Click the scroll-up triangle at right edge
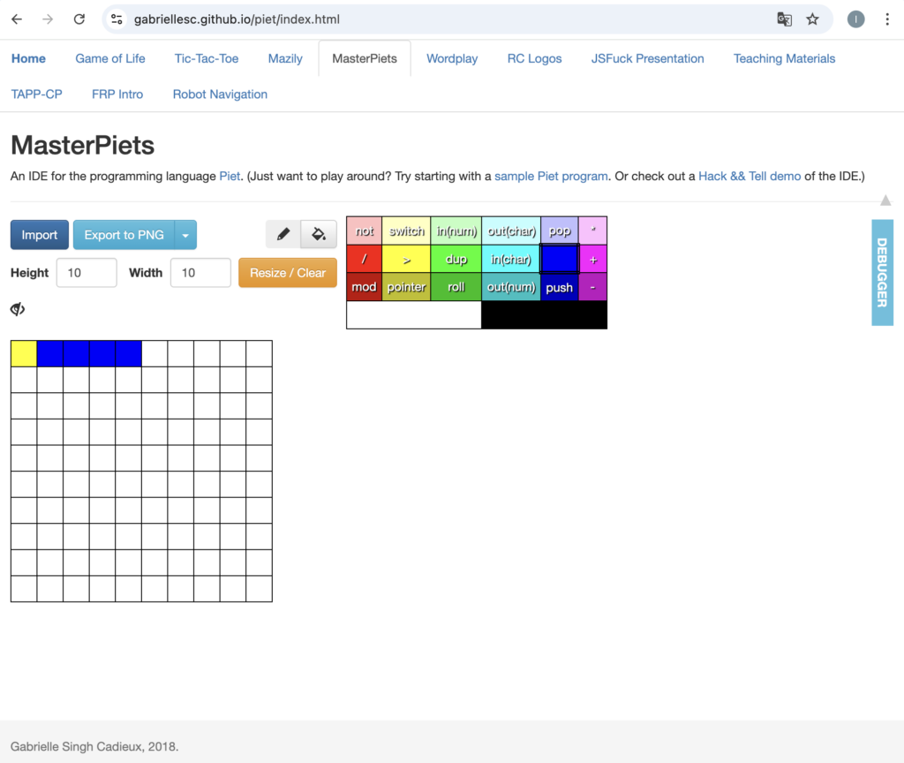This screenshot has height=763, width=904. tap(885, 201)
